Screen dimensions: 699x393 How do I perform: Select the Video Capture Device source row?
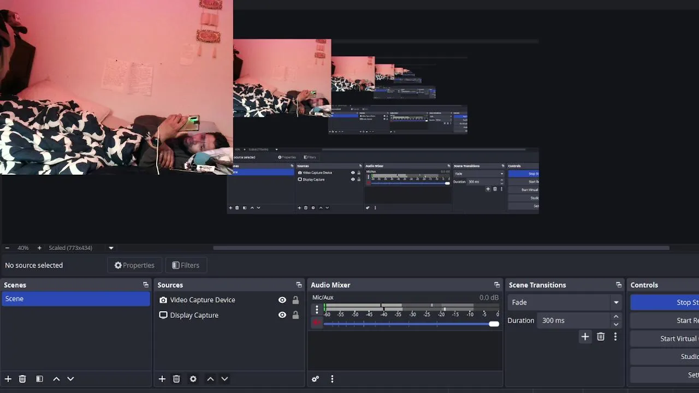point(228,300)
